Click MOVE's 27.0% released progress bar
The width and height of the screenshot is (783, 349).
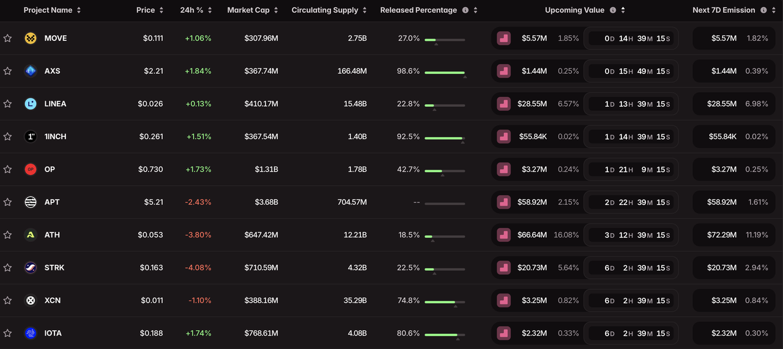[x=445, y=40]
